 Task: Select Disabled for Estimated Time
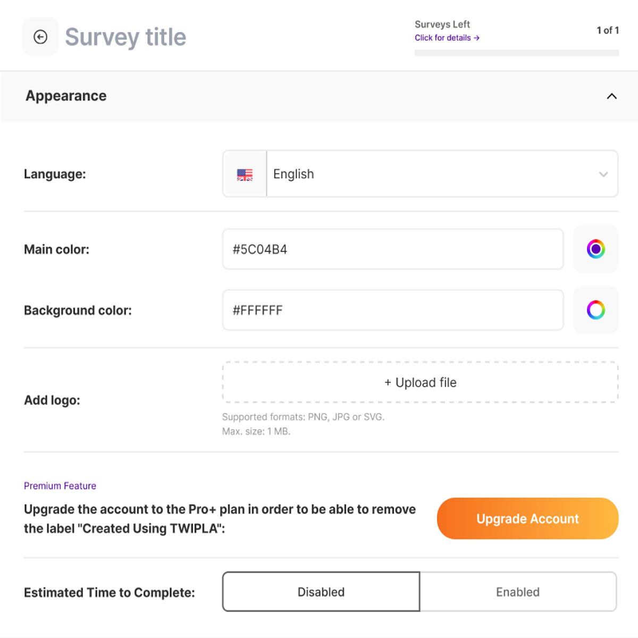click(x=321, y=592)
